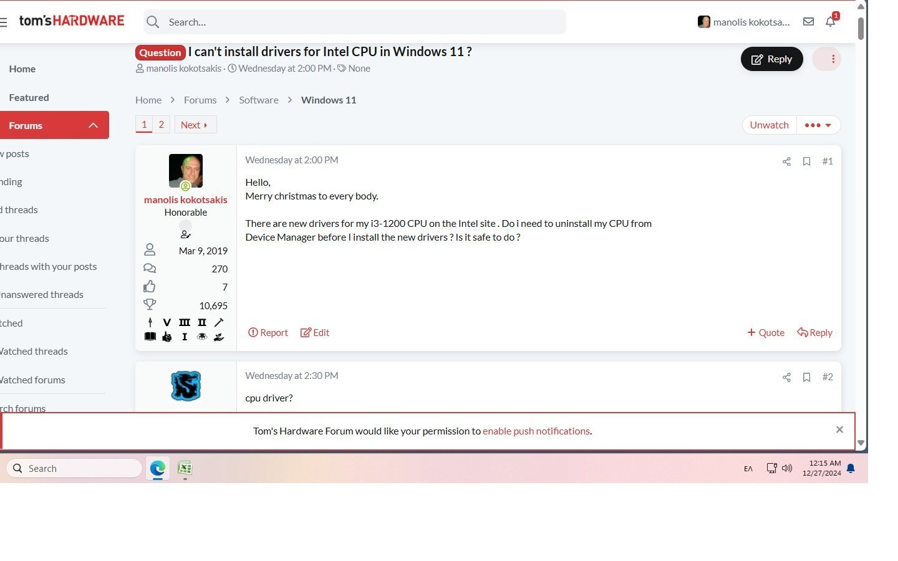This screenshot has height=561, width=898.
Task: Open Microsoft Edge from the taskbar
Action: (x=158, y=468)
